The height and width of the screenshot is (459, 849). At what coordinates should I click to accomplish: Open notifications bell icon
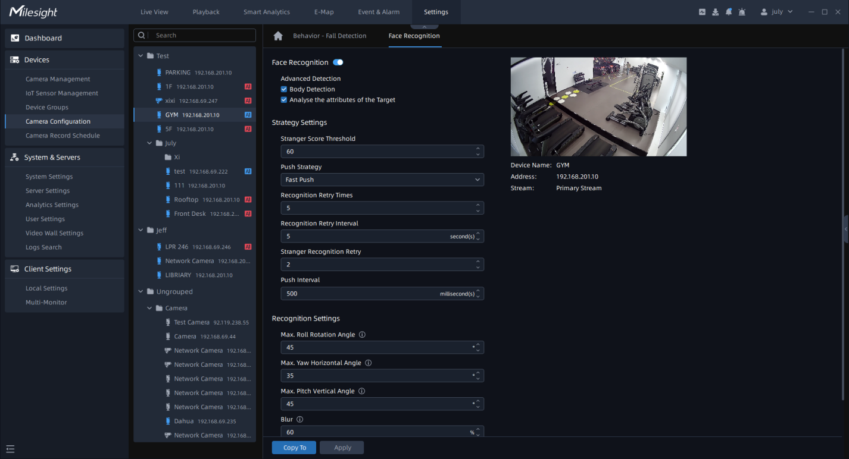pyautogui.click(x=729, y=12)
